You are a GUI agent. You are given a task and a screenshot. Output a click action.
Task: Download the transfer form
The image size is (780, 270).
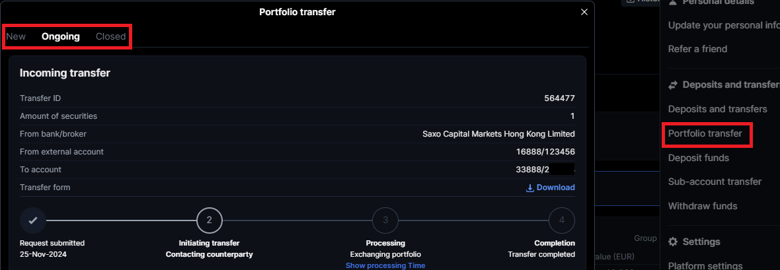click(x=555, y=187)
